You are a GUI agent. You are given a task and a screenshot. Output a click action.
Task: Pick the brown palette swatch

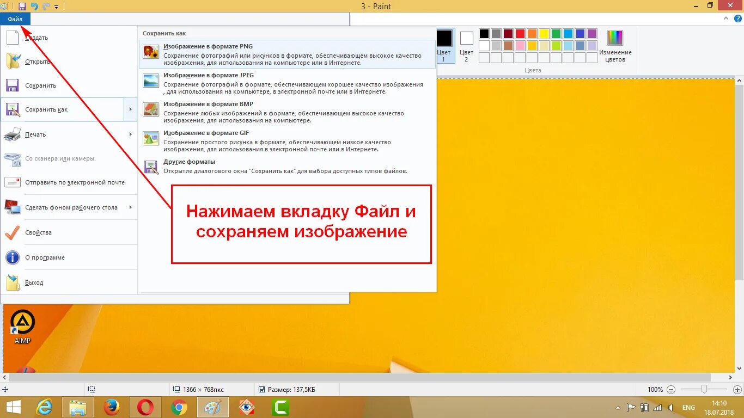[x=508, y=46]
